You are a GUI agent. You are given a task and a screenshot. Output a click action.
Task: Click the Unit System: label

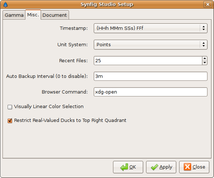pyautogui.click(x=72, y=44)
